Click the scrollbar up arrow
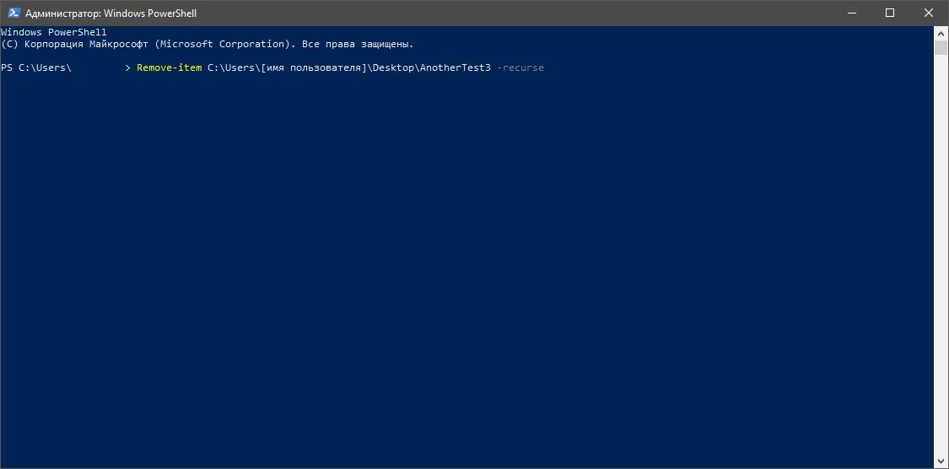 point(940,33)
